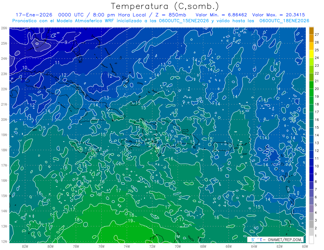
Task: Click the '9' contour label on the map
Action: (66, 42)
